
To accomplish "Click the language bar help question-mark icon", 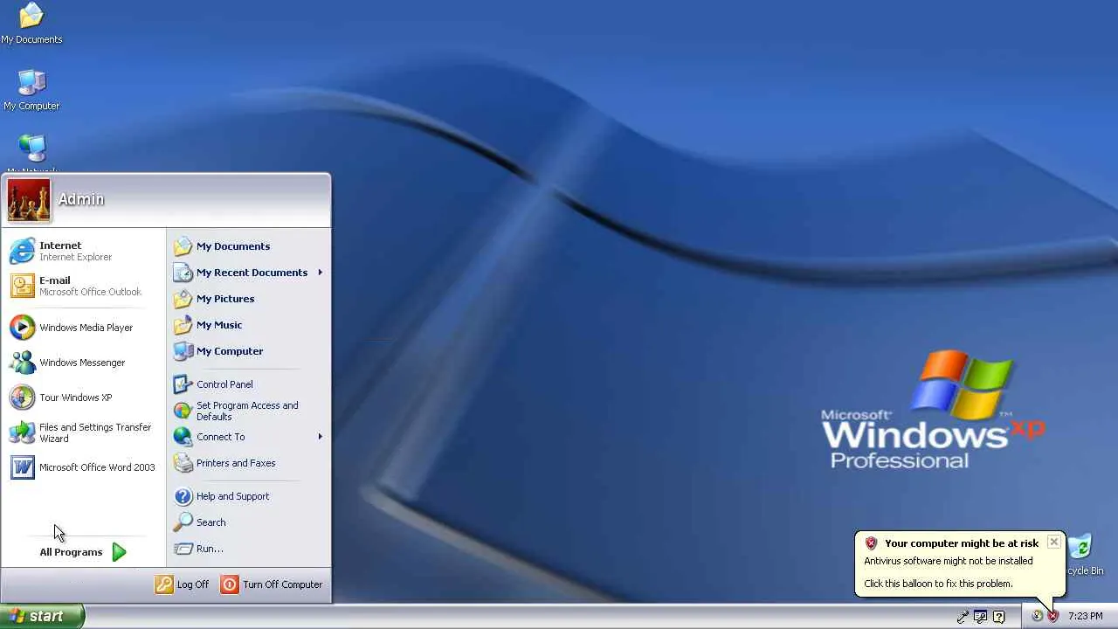I will 999,617.
